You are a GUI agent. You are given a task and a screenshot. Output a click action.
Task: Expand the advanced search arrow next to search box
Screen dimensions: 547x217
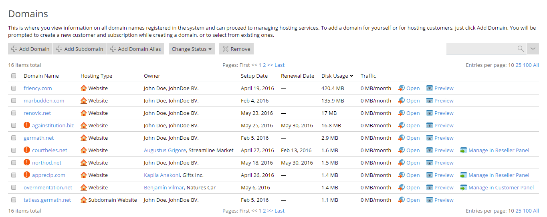[x=533, y=49]
